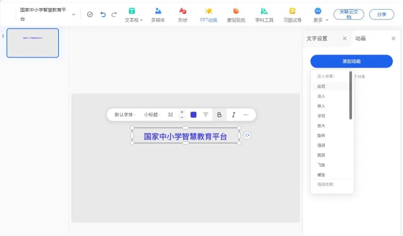Toggle bold formatting on the text

click(220, 115)
